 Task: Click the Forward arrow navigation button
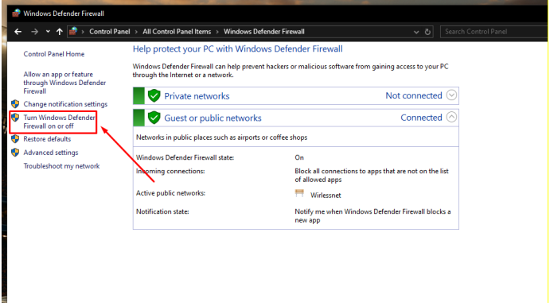[34, 32]
